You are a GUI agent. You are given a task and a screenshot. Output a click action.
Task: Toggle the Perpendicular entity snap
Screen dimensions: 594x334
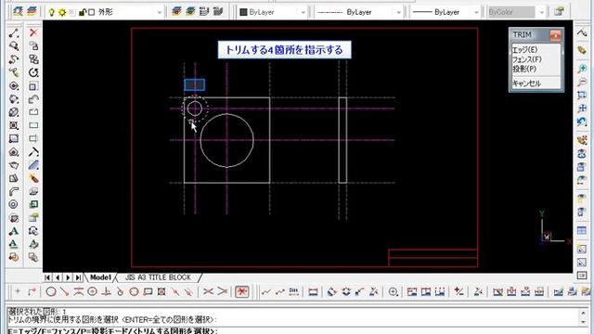pyautogui.click(x=107, y=291)
